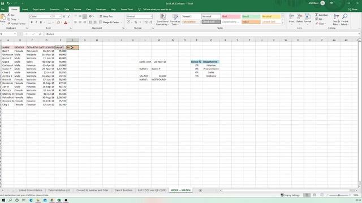
Task: Apply center horizontal alignment
Action: (x=80, y=22)
